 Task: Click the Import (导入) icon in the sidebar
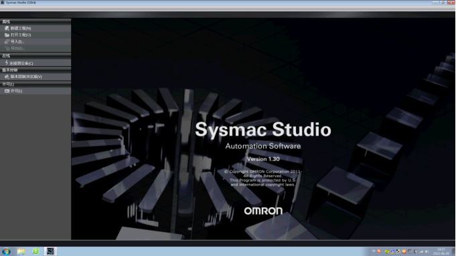tap(7, 41)
